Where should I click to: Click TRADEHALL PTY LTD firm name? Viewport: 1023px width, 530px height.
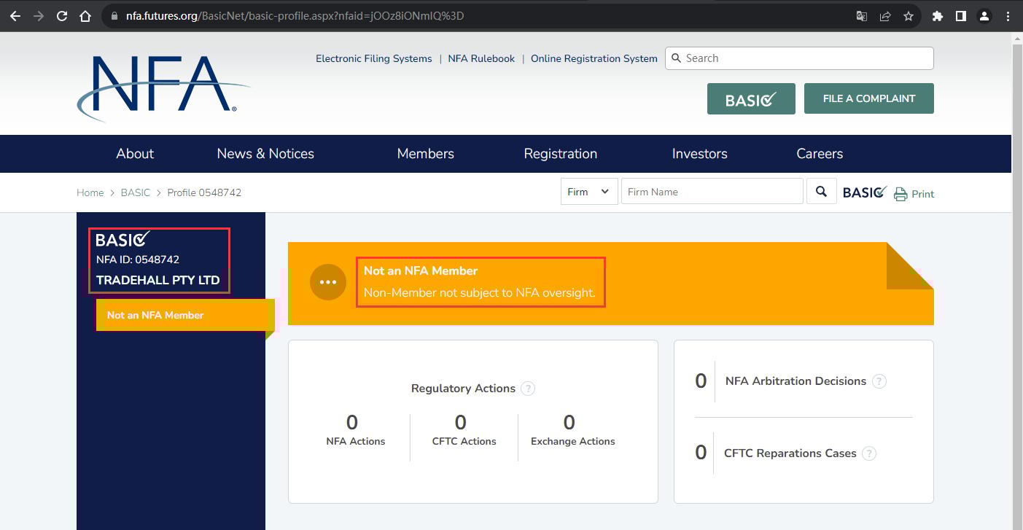(158, 280)
